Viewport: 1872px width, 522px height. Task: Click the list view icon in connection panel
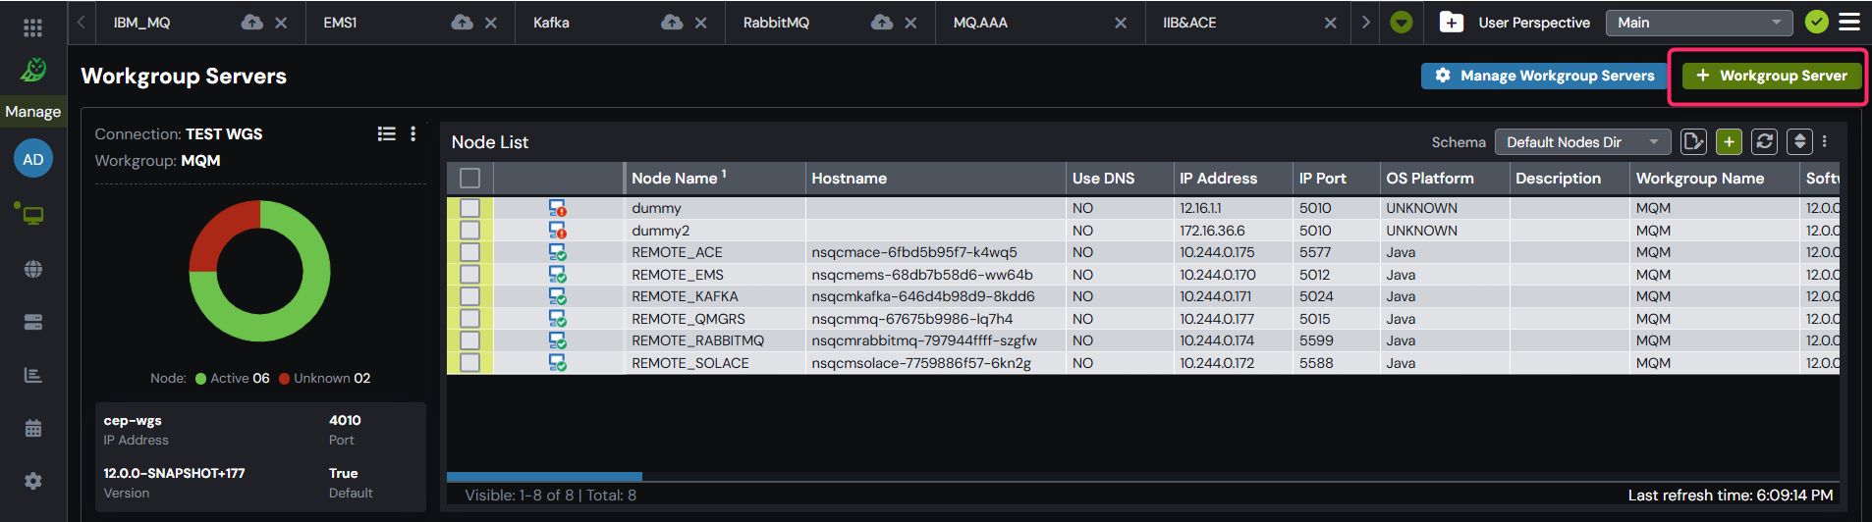coord(387,133)
